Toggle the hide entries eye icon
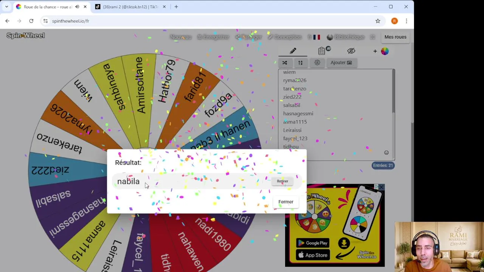Screen dimensions: 484x272 [351, 51]
